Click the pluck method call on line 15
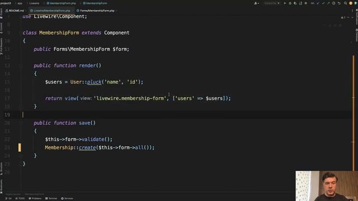This screenshot has width=358, height=201. click(95, 82)
